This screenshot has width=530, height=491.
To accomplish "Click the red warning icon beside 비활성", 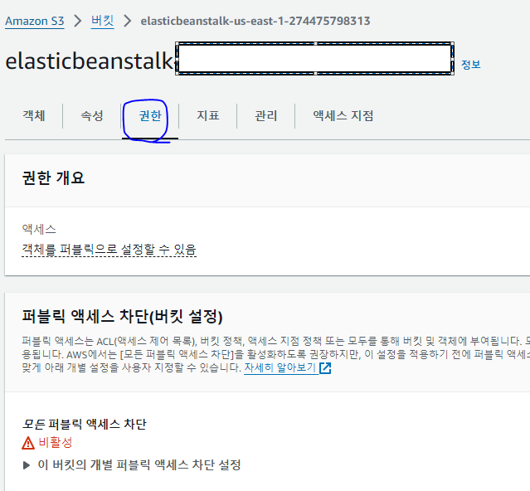I will point(28,443).
